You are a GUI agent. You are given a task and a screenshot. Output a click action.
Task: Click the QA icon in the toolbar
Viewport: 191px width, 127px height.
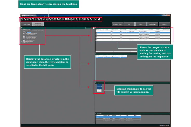tap(28, 19)
